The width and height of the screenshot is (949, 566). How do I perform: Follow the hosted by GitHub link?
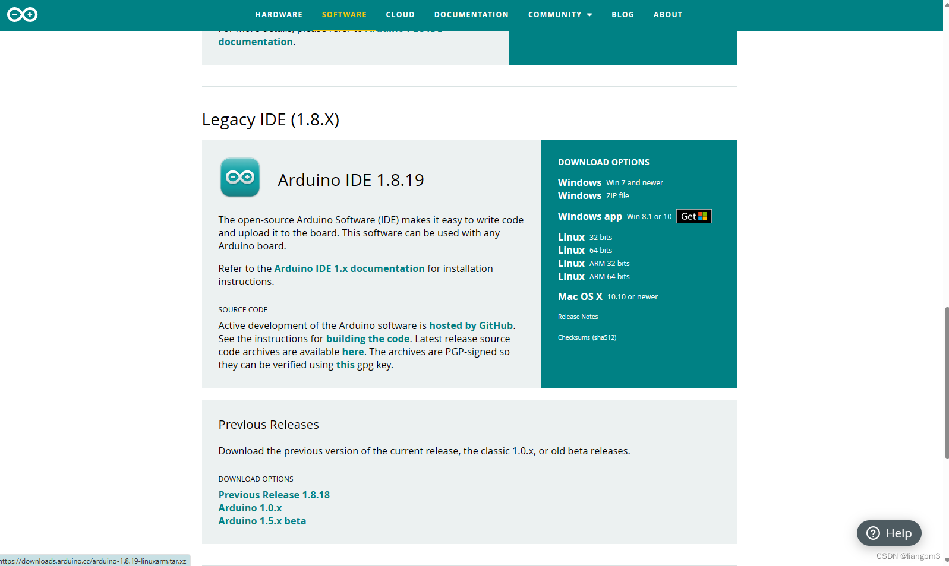[x=471, y=325]
